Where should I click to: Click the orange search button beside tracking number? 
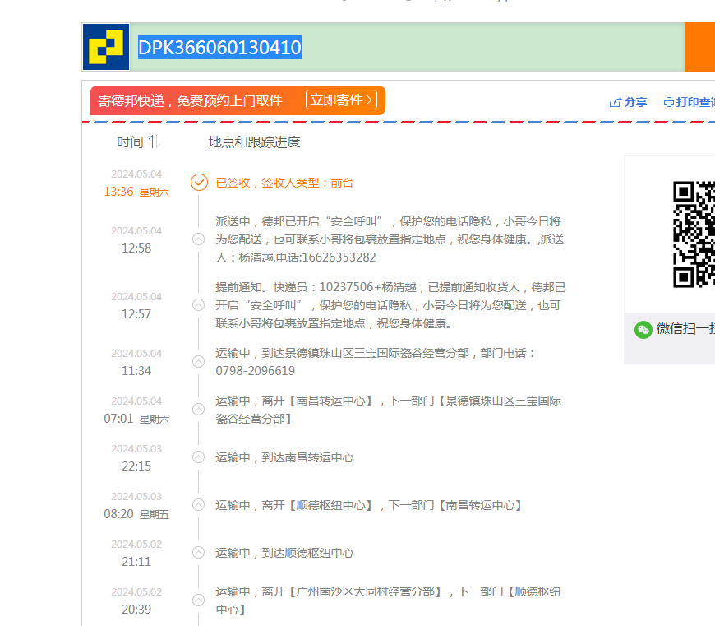click(699, 47)
